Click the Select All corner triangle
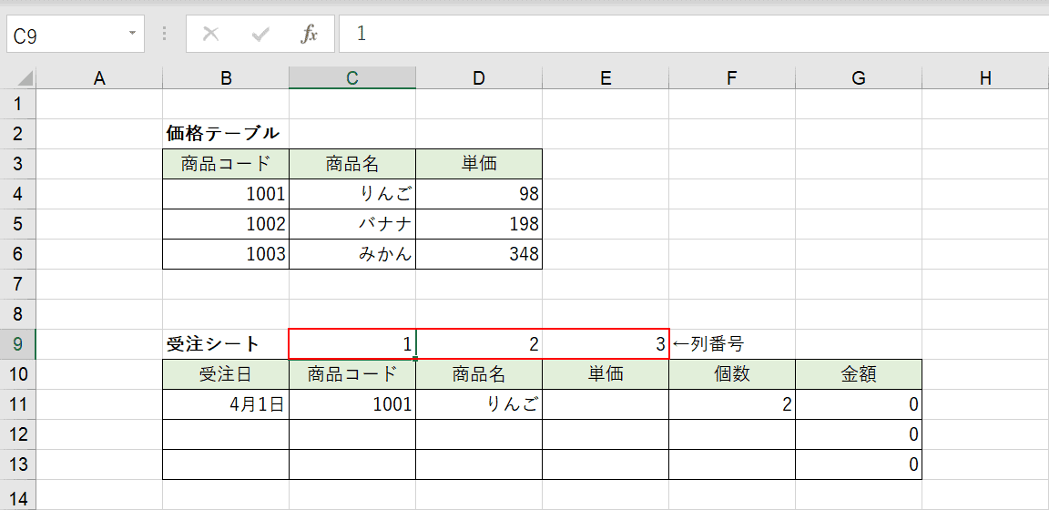Screen dimensions: 1049x510 25,79
